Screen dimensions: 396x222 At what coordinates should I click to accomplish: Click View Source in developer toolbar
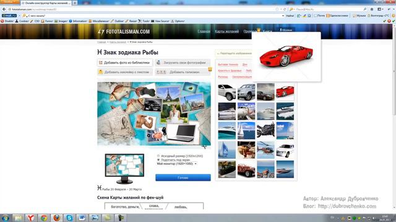click(160, 21)
